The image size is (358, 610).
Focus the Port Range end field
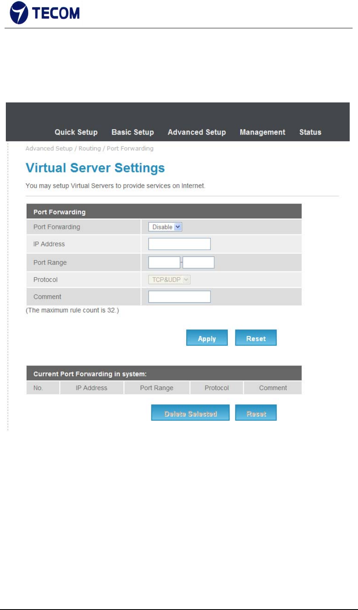pyautogui.click(x=198, y=262)
